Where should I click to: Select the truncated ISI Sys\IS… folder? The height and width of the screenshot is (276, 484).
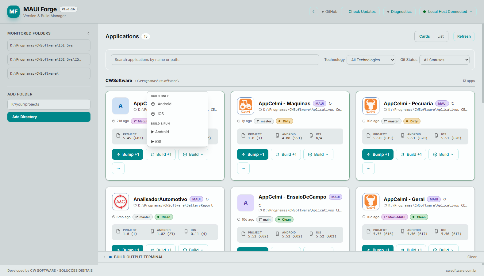[x=49, y=59]
